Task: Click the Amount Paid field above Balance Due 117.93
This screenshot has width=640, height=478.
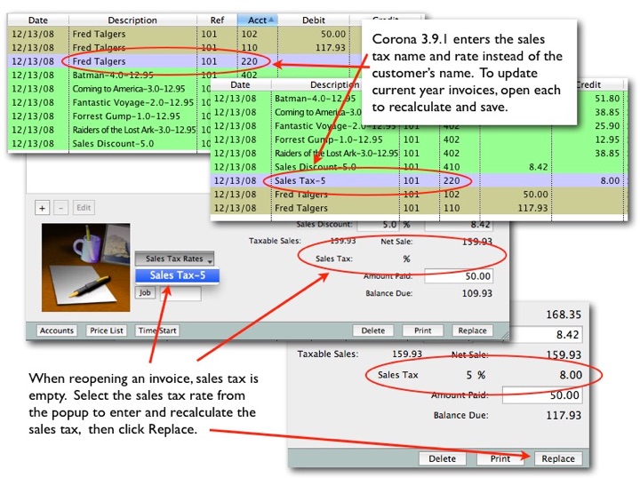Action: 542,394
